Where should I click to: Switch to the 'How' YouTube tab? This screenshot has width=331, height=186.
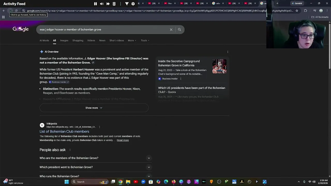point(170,3)
